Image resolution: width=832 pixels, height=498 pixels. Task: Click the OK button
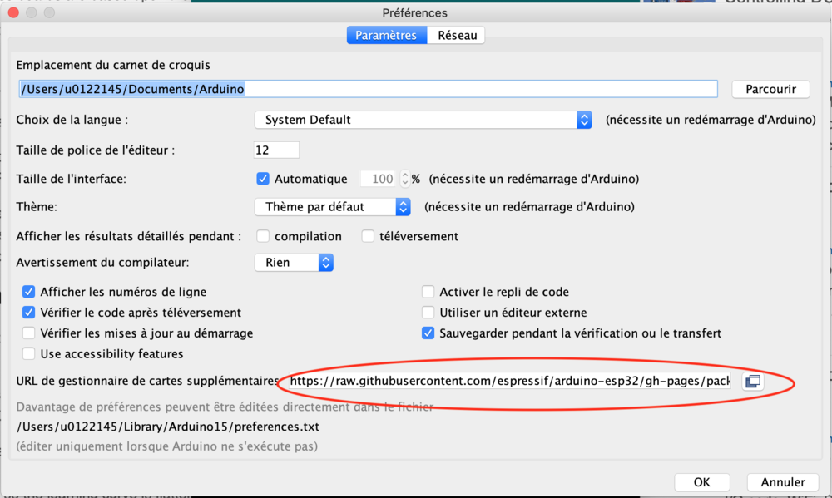click(701, 481)
